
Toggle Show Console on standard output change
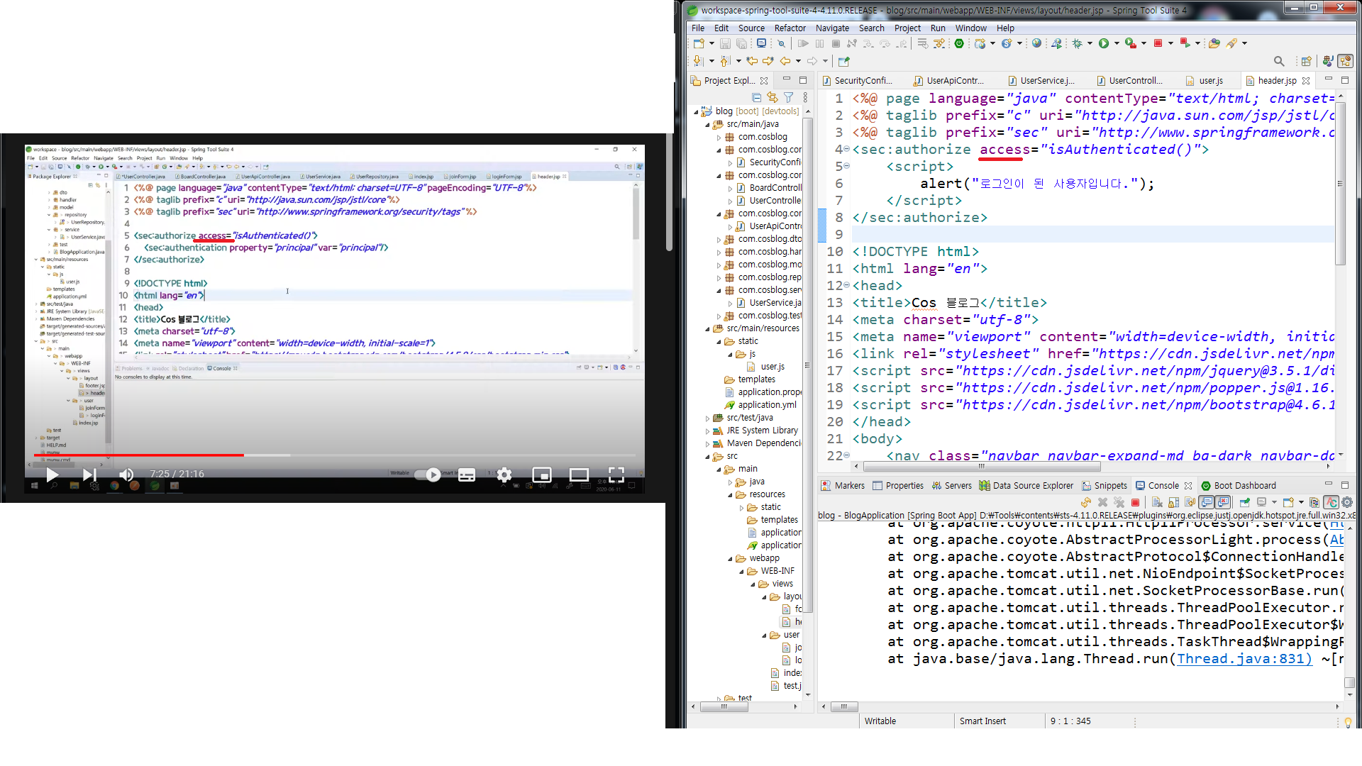point(1206,502)
